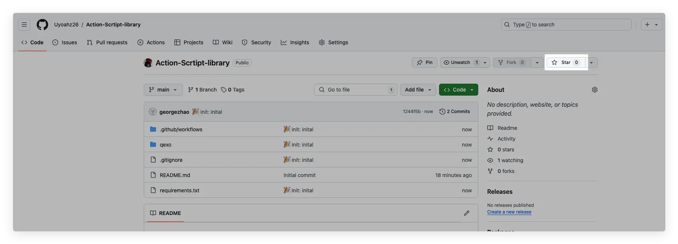Click the Type / to search field
The height and width of the screenshot is (244, 678).
pos(566,25)
